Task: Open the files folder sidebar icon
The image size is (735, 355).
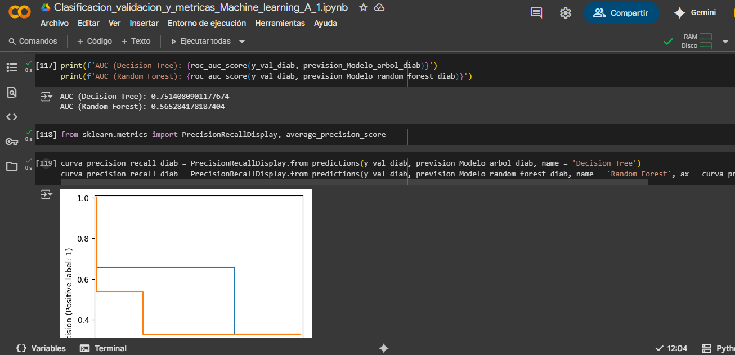Action: click(x=12, y=166)
